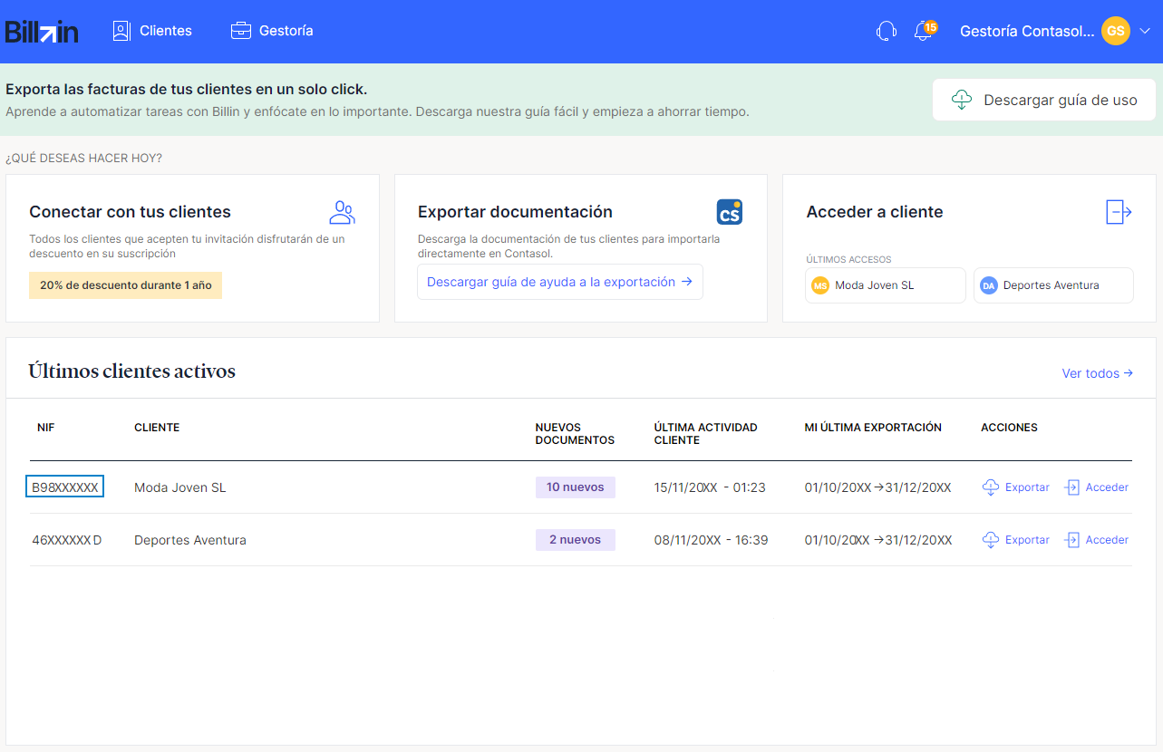The width and height of the screenshot is (1163, 752).
Task: Click Ver todos link
Action: pyautogui.click(x=1097, y=373)
